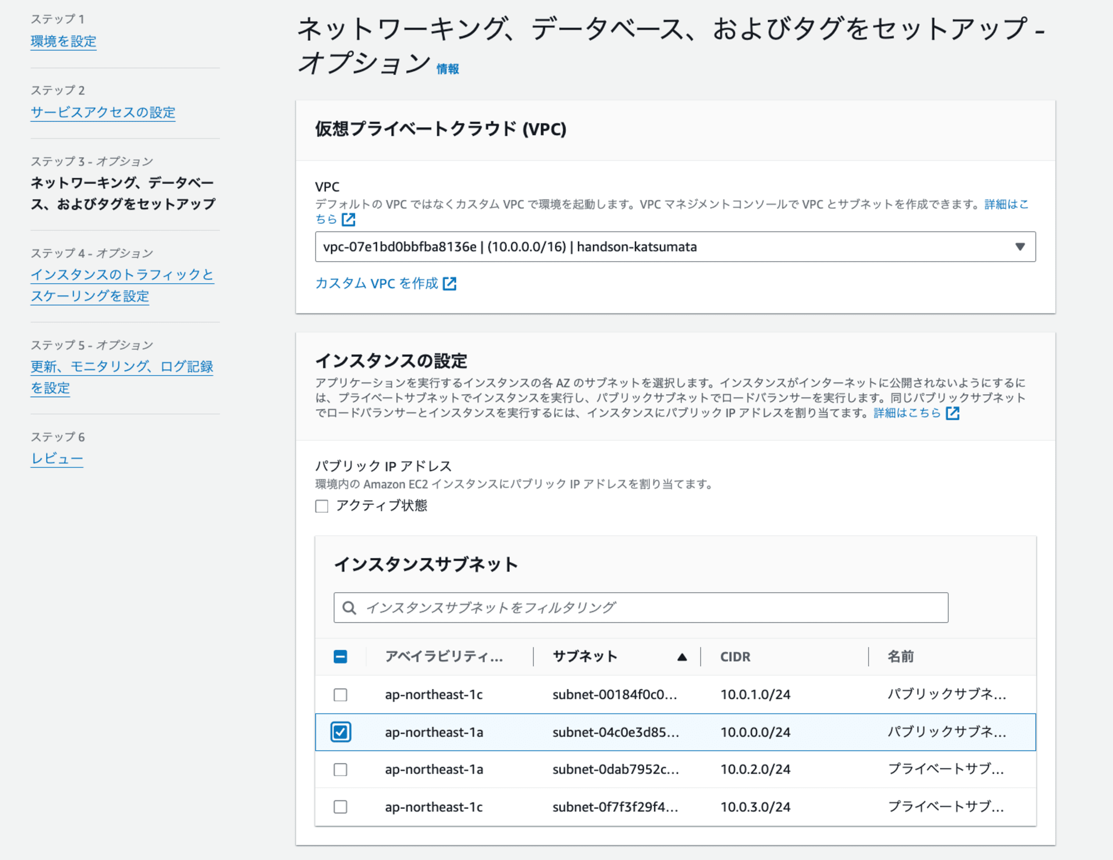Uncheck the 10.0.0.0/24 subnet row checkbox

341,732
